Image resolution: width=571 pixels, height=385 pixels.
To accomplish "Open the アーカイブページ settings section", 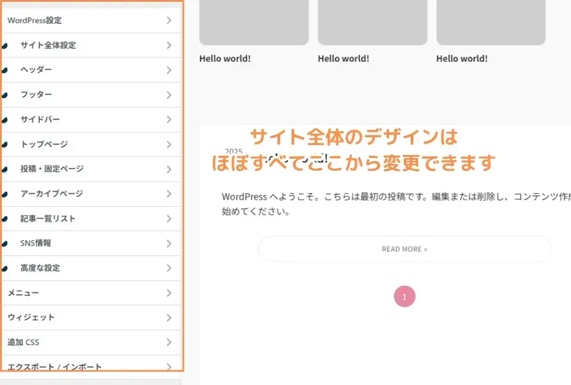I will (52, 194).
